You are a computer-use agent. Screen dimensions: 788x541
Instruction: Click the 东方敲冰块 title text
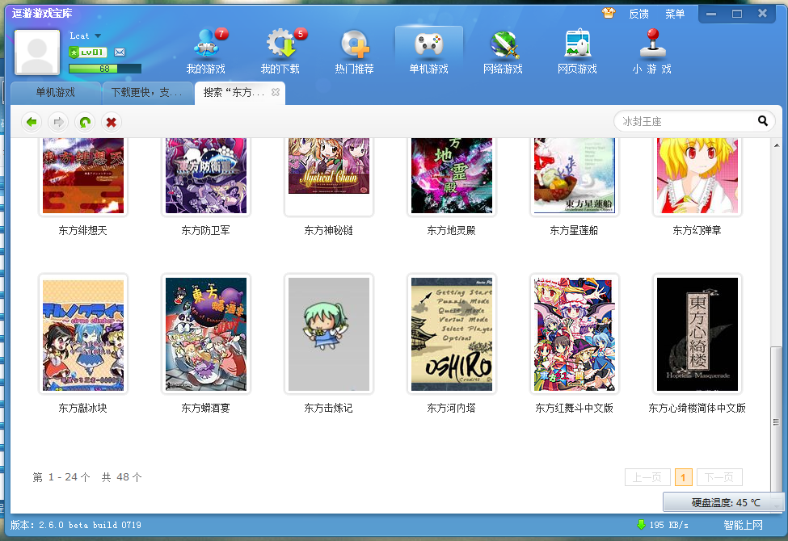tap(83, 408)
